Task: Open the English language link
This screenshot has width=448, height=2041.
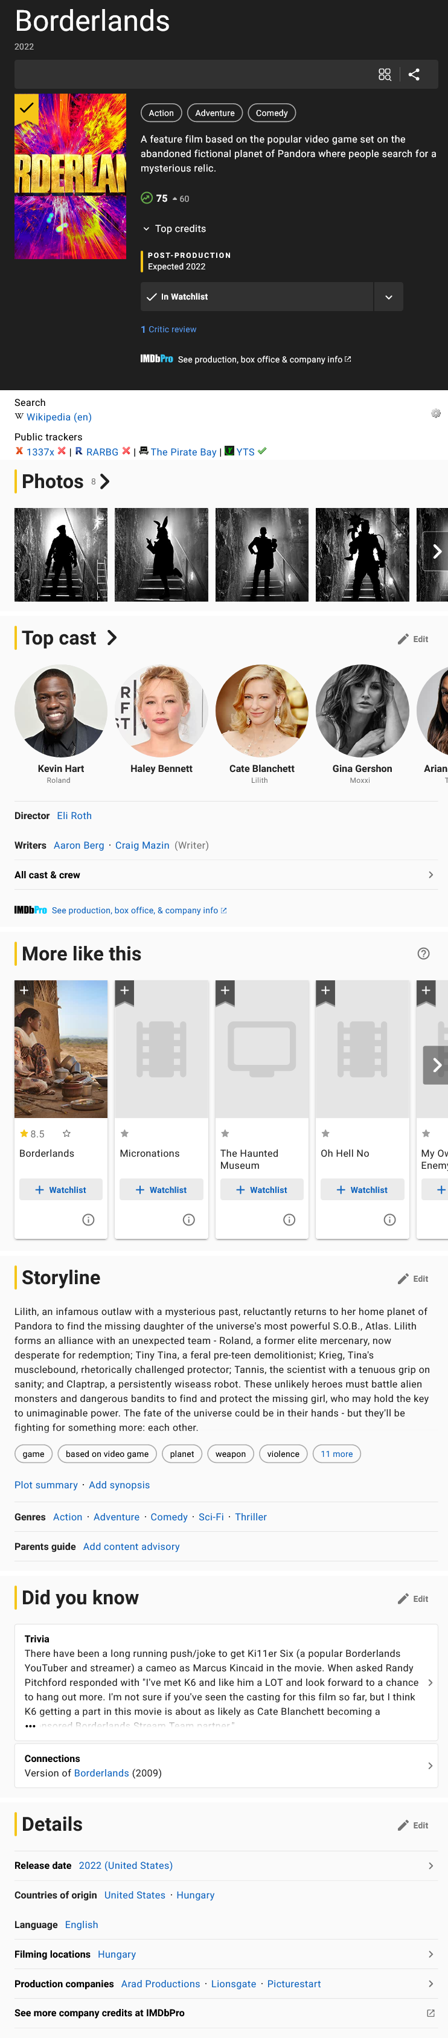Action: [82, 1924]
